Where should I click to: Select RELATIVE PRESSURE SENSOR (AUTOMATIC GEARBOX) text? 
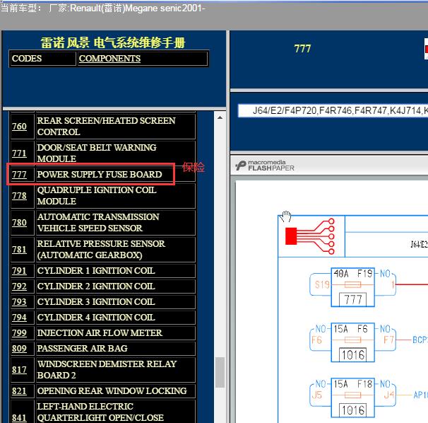click(x=101, y=250)
